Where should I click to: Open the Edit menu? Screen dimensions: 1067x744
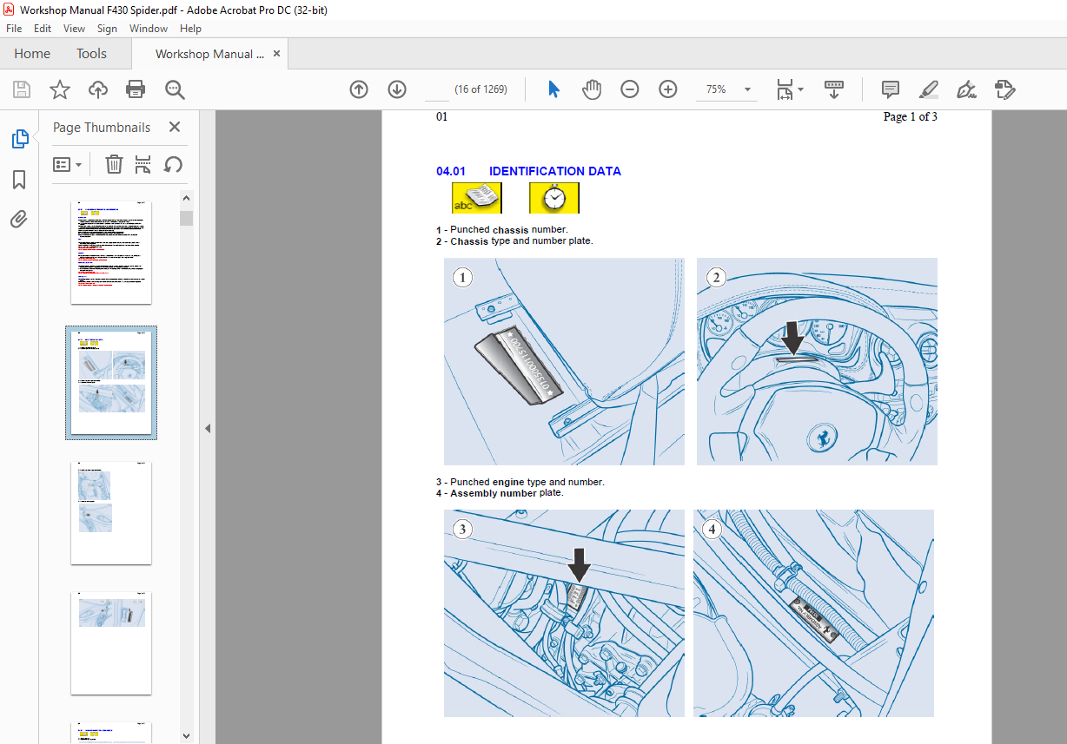click(x=43, y=28)
